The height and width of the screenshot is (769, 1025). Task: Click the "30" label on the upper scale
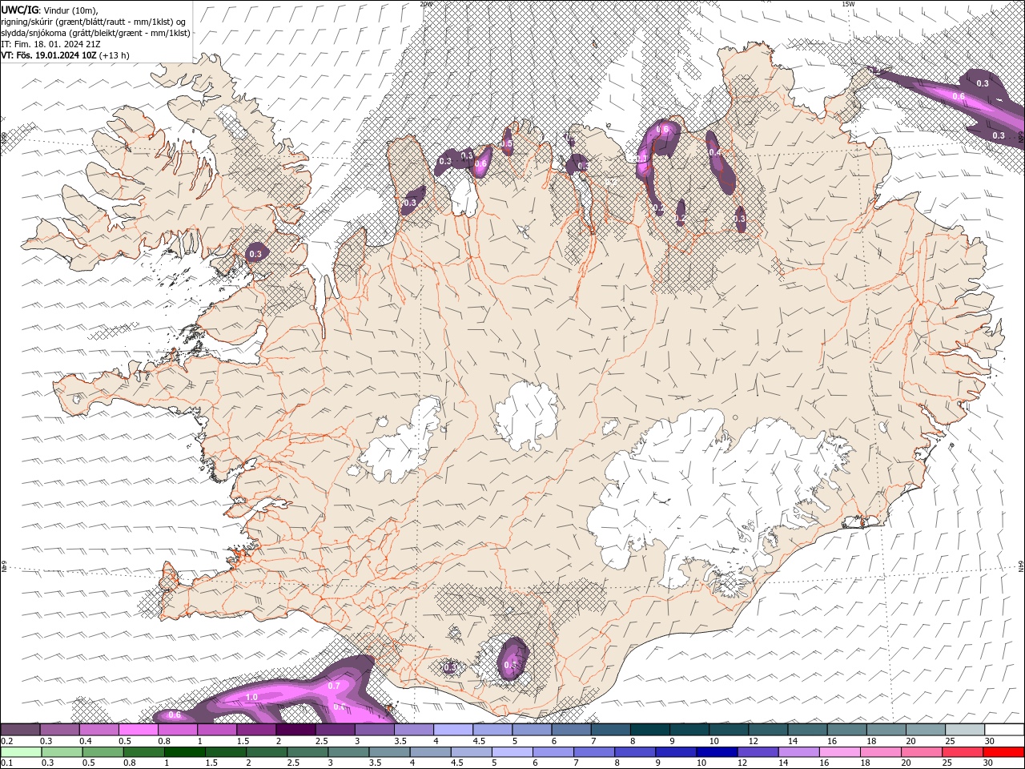tap(990, 741)
